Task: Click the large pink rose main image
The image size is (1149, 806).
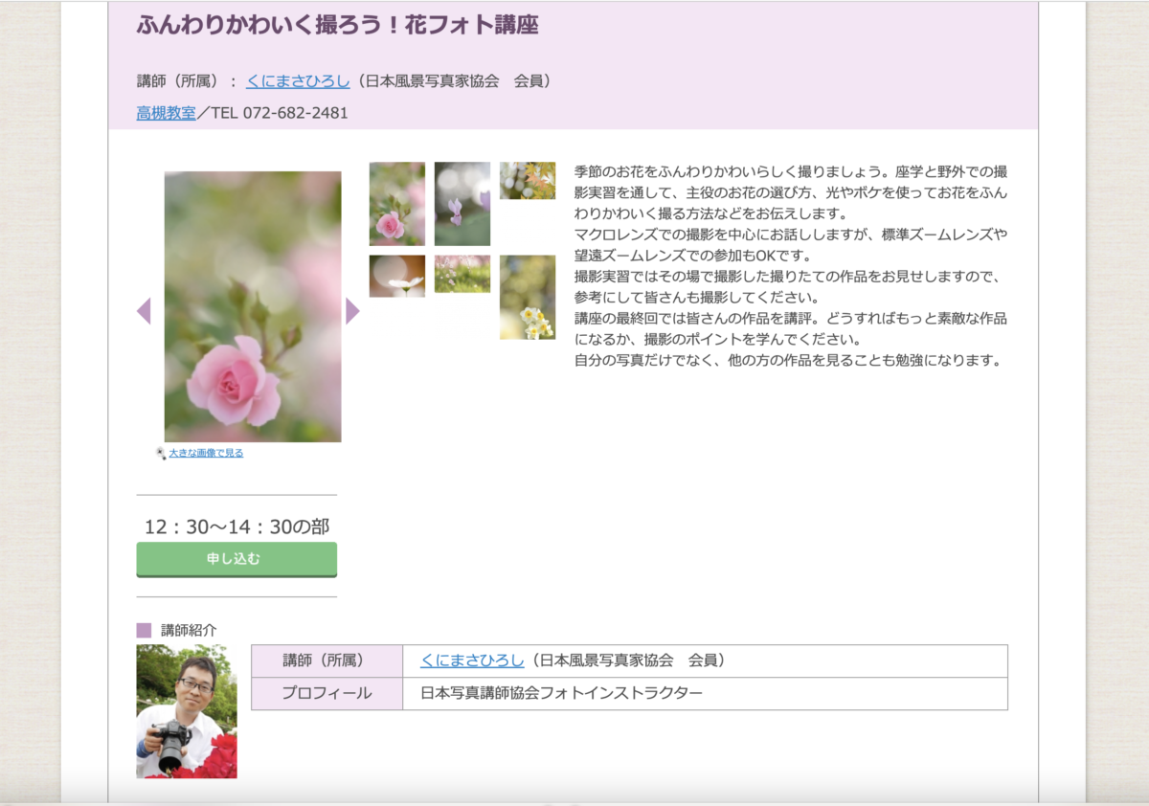Action: (253, 306)
